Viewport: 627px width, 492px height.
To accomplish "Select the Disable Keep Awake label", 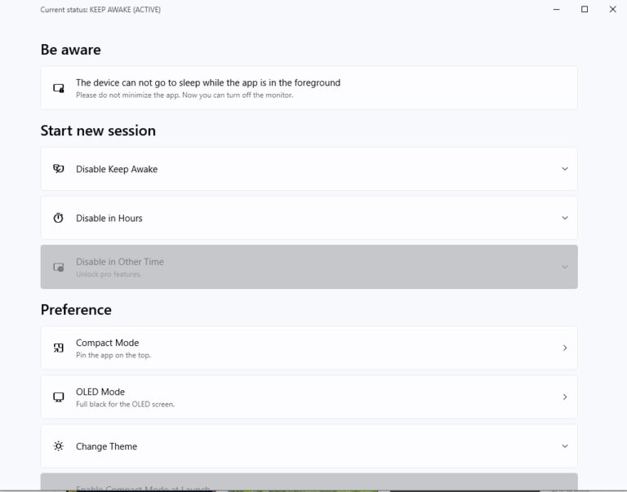I will coord(117,169).
